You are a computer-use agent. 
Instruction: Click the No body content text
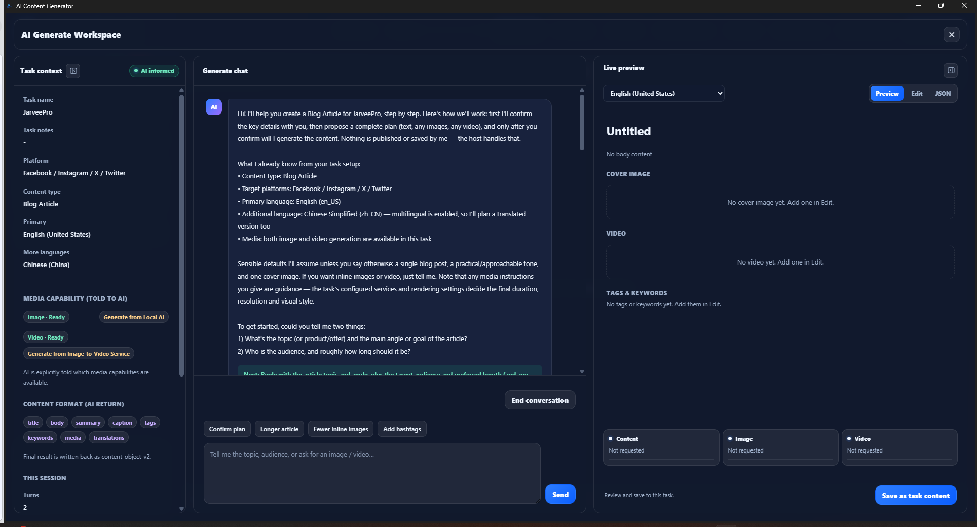[x=629, y=154]
